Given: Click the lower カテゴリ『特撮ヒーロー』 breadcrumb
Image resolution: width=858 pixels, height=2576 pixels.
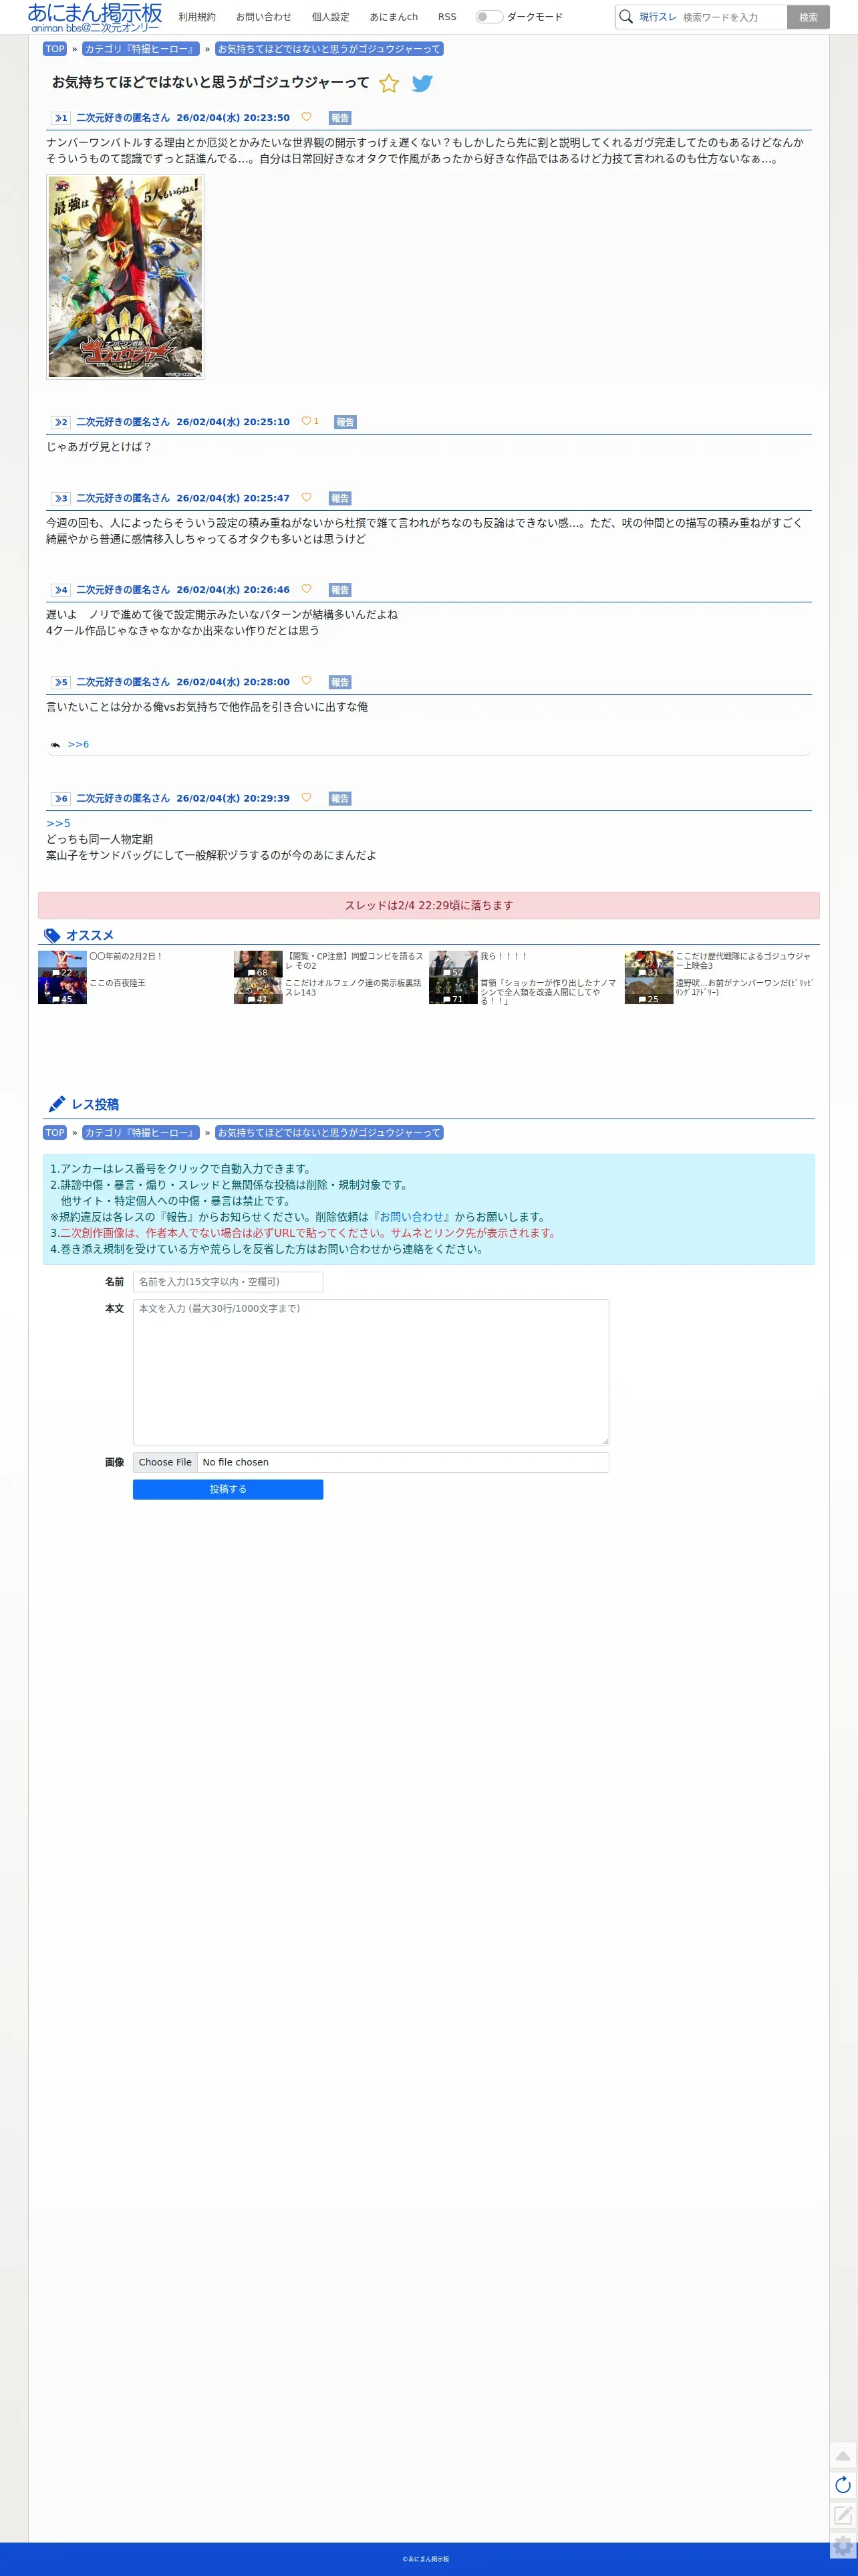Looking at the screenshot, I should tap(141, 1133).
